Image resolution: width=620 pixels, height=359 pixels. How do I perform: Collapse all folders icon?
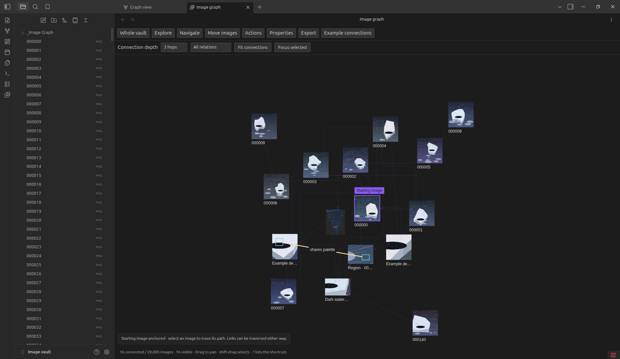point(86,20)
